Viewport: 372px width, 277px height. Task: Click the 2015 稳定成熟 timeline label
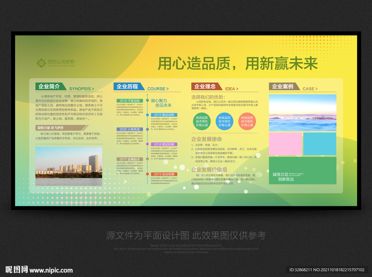[x=164, y=115]
